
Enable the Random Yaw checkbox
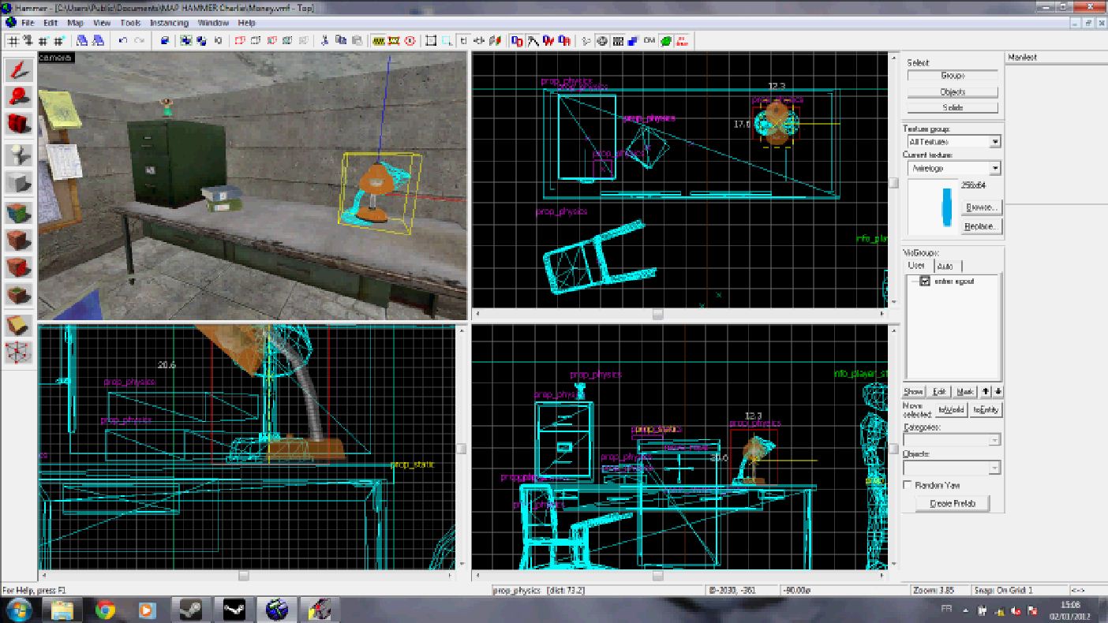[x=908, y=486]
